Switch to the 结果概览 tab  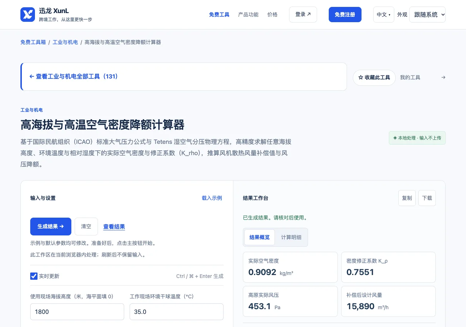pyautogui.click(x=260, y=237)
